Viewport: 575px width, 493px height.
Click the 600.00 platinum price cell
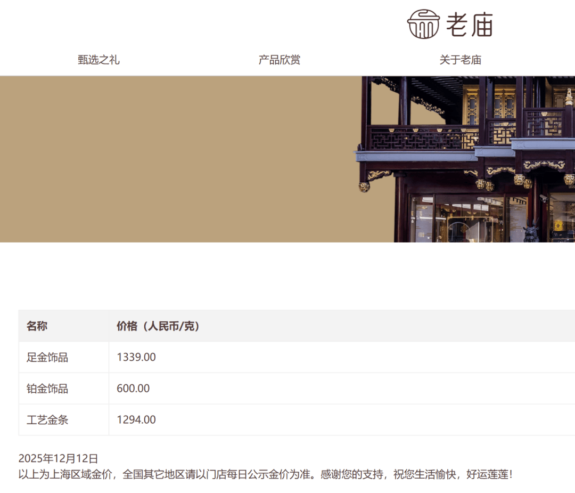coord(132,388)
